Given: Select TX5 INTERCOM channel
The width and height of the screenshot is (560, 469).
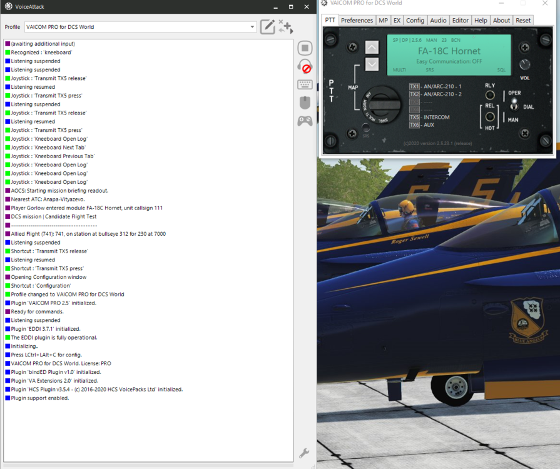Looking at the screenshot, I should pyautogui.click(x=414, y=117).
